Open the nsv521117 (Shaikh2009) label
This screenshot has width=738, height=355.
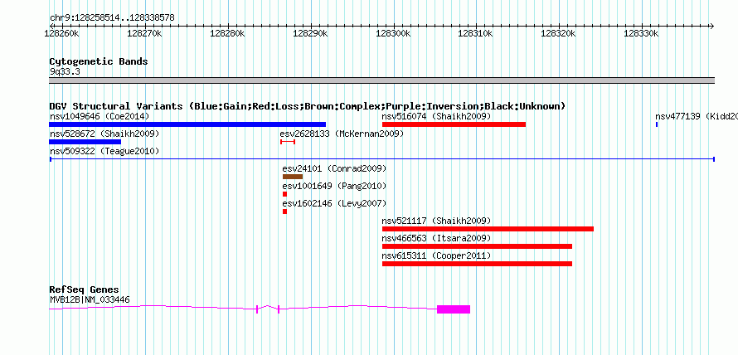click(x=436, y=221)
